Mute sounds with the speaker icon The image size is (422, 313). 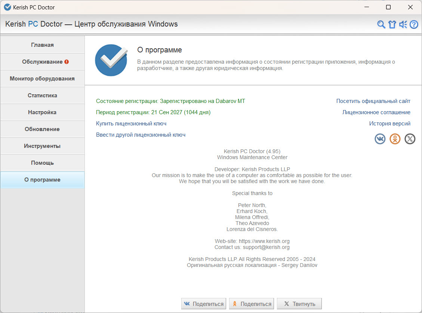tap(403, 25)
